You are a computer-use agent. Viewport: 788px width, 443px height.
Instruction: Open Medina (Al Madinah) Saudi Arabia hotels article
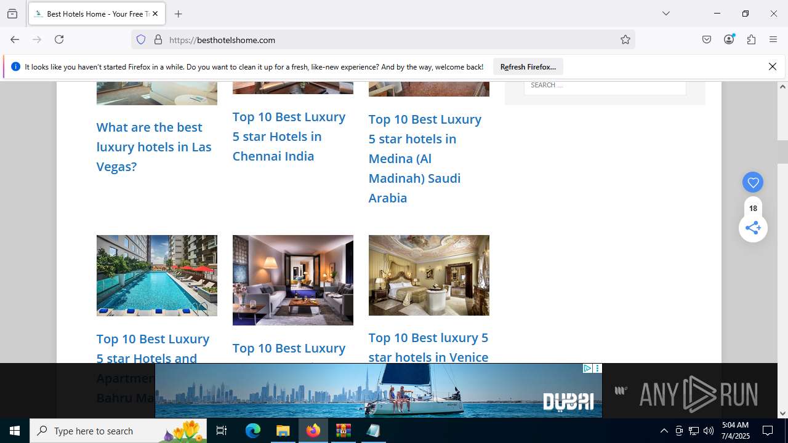point(425,158)
